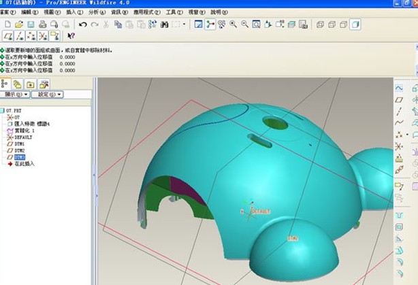Zoom in with magnifier plus icon

(234, 24)
